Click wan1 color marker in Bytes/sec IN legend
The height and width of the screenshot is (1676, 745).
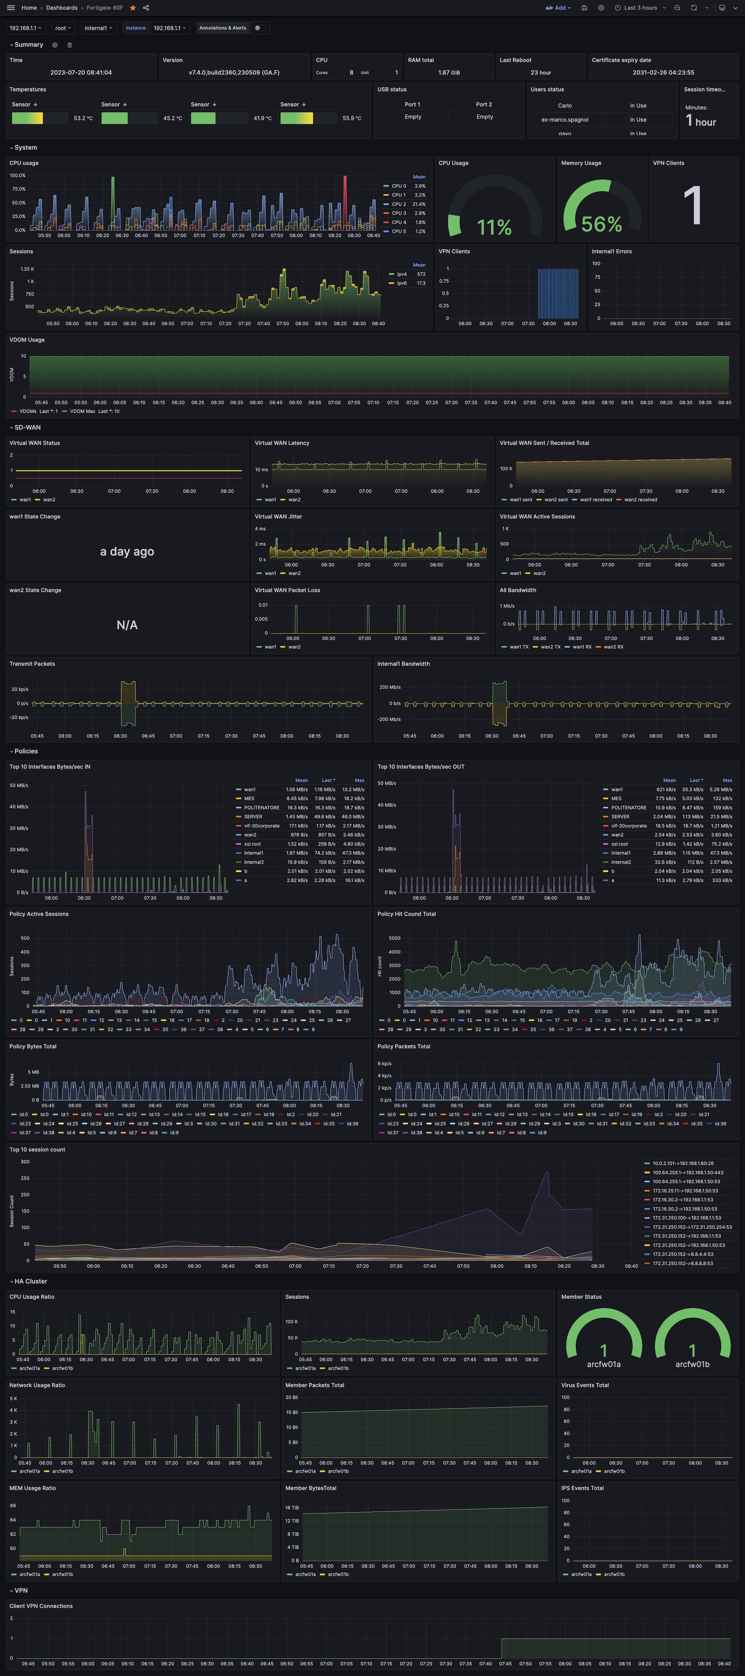pyautogui.click(x=239, y=789)
